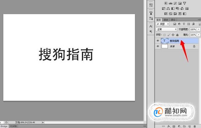This screenshot has height=128, width=201.
Task: Add a Brightness/Contrast adjustment (sun icon)
Action: [166, 3]
